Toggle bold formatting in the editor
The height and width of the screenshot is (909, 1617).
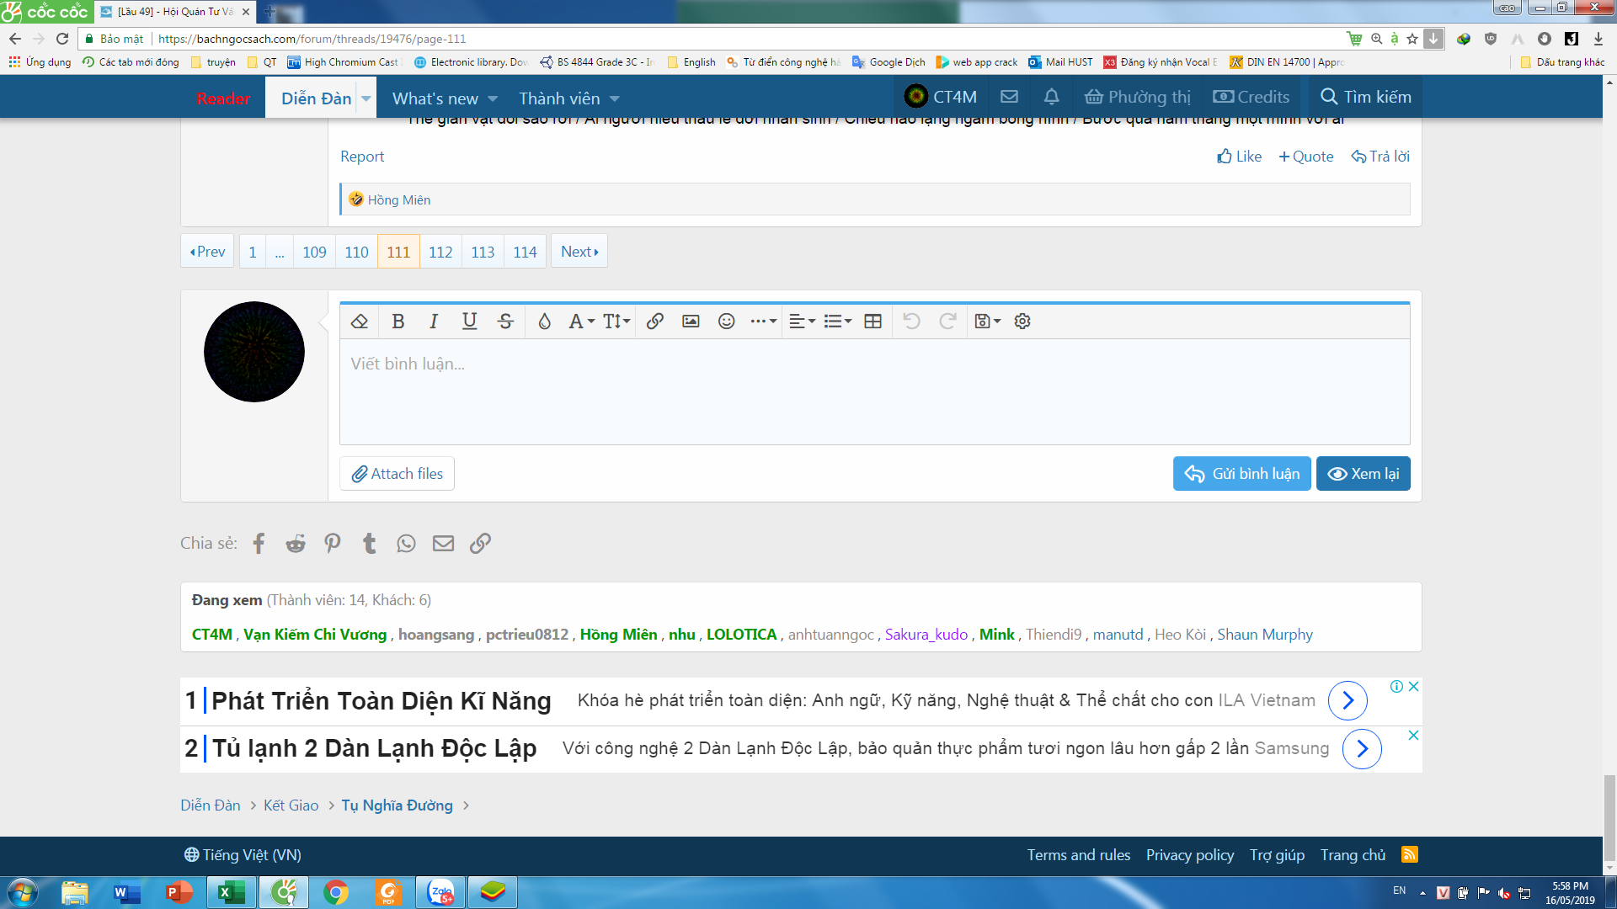(398, 322)
